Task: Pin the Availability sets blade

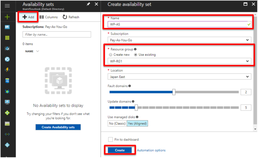Action: click(88, 4)
